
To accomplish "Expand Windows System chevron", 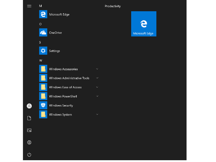I will [x=97, y=114].
